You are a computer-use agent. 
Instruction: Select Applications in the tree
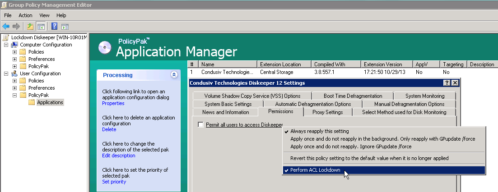pos(50,102)
